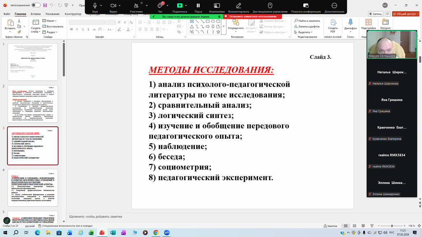Open the Дистанционное управление remote control icon

(x=270, y=5)
